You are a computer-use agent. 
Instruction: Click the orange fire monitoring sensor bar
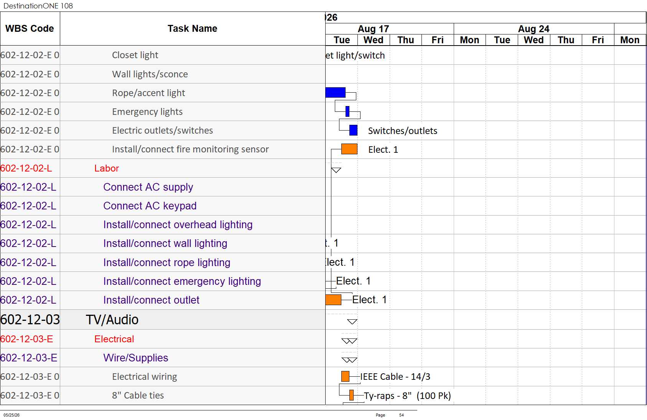pyautogui.click(x=349, y=149)
